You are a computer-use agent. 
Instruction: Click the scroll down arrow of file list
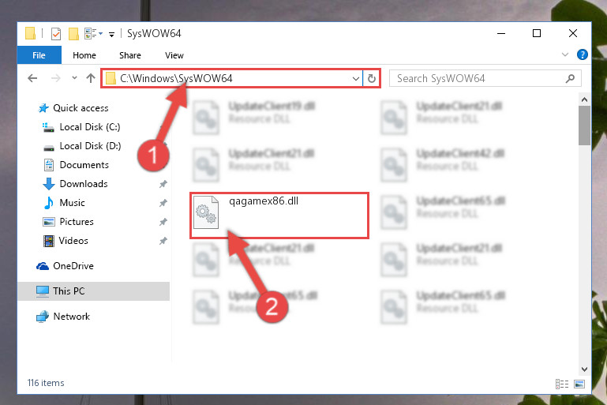584,369
